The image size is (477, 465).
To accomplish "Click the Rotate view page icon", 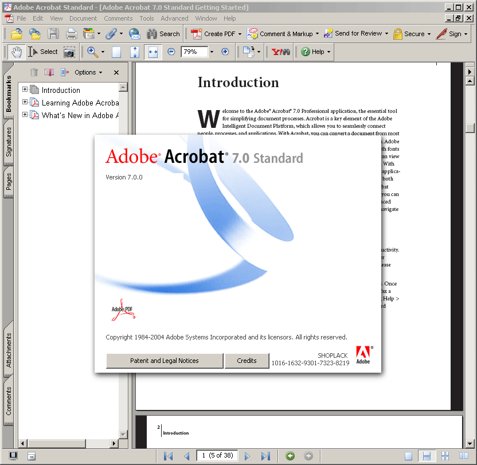I will (249, 52).
